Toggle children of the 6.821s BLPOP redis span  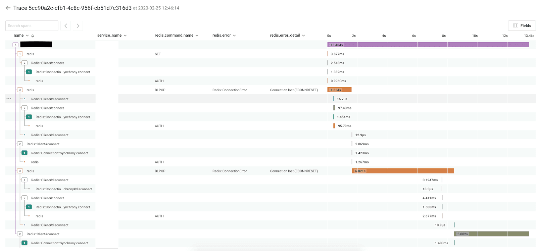20,171
